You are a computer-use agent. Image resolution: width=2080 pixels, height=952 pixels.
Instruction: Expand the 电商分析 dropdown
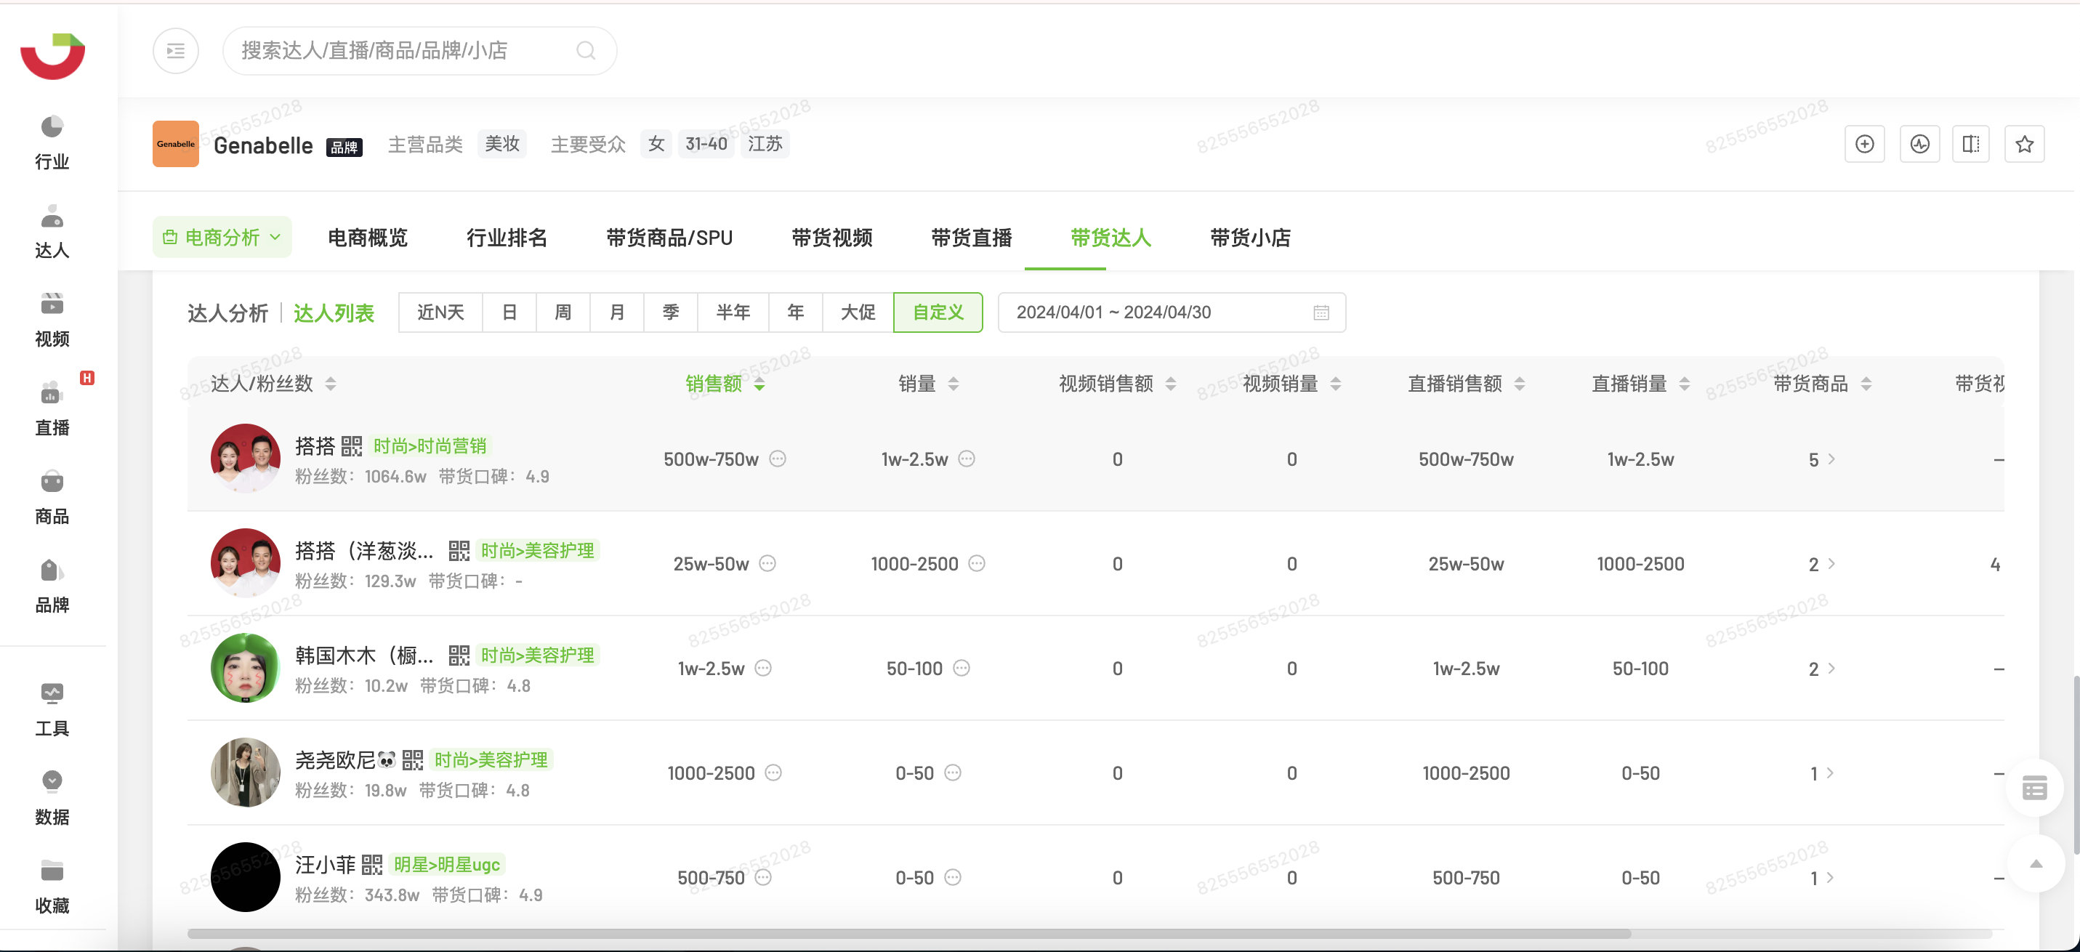pyautogui.click(x=222, y=238)
